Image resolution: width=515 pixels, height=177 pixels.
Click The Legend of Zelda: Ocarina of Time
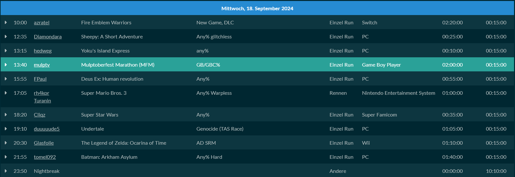click(x=124, y=143)
